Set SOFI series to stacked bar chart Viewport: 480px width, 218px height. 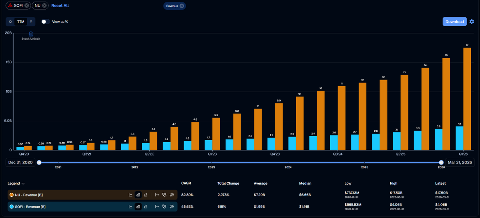(x=146, y=207)
